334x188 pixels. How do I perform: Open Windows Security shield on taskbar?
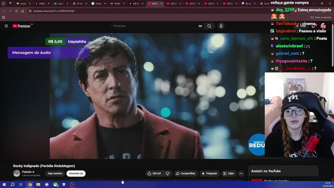tap(64, 185)
